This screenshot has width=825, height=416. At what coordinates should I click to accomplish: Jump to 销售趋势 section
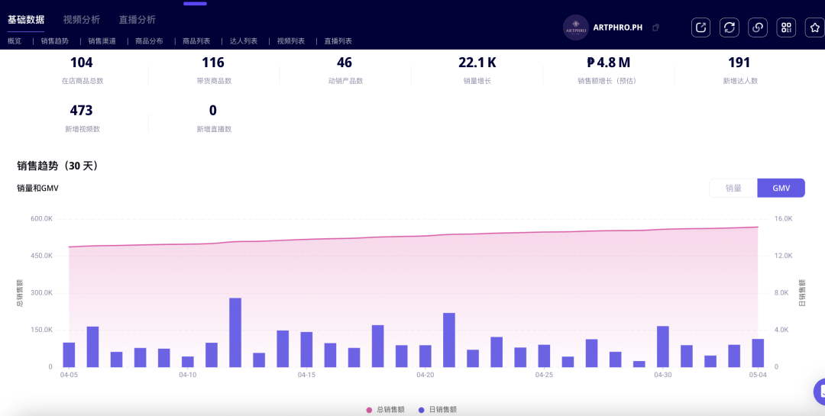click(x=54, y=41)
